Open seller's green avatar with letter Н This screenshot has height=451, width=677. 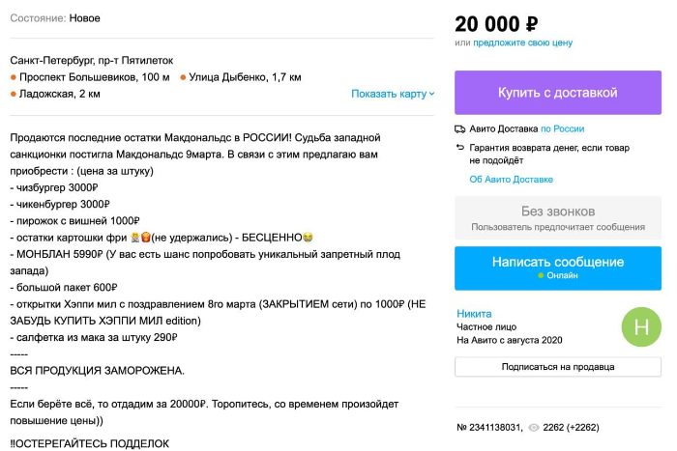[641, 325]
